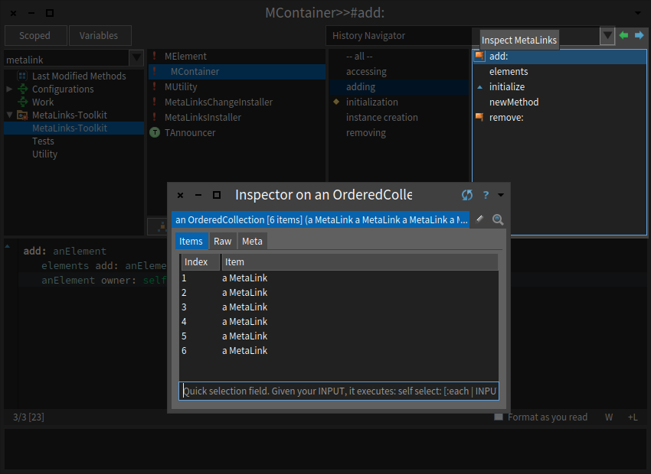Click the Quick selection input field
Screen dimensions: 651x474
[339, 391]
